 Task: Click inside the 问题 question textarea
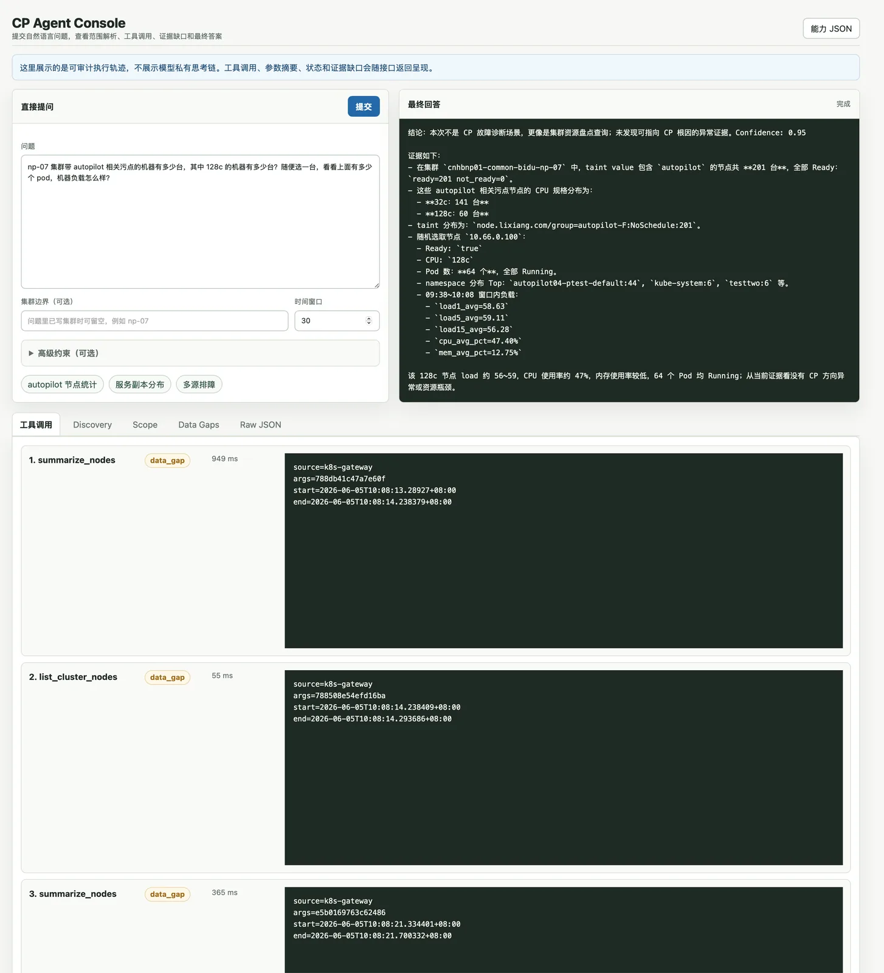pyautogui.click(x=200, y=221)
